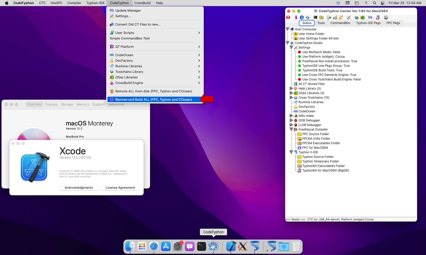Collapse the FreePascal Compiler tree node

[291, 130]
